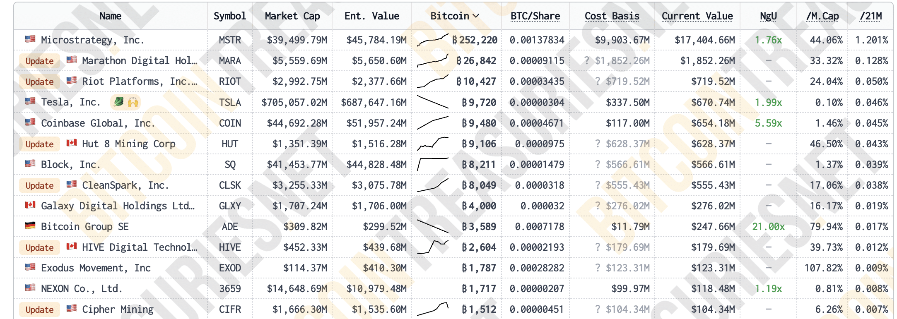Sort by the Market Cap column header

pyautogui.click(x=292, y=16)
